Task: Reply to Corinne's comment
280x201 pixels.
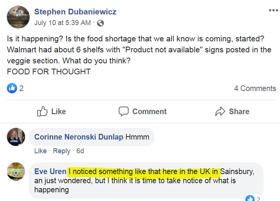Action: point(62,151)
